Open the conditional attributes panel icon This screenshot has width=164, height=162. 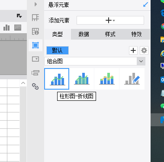(35, 73)
